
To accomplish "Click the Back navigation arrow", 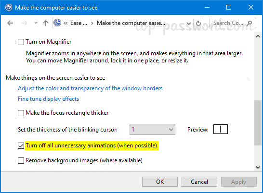I will point(10,23).
